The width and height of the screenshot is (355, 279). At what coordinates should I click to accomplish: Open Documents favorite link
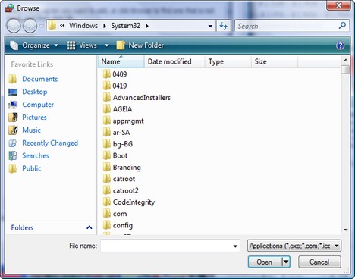(x=40, y=79)
